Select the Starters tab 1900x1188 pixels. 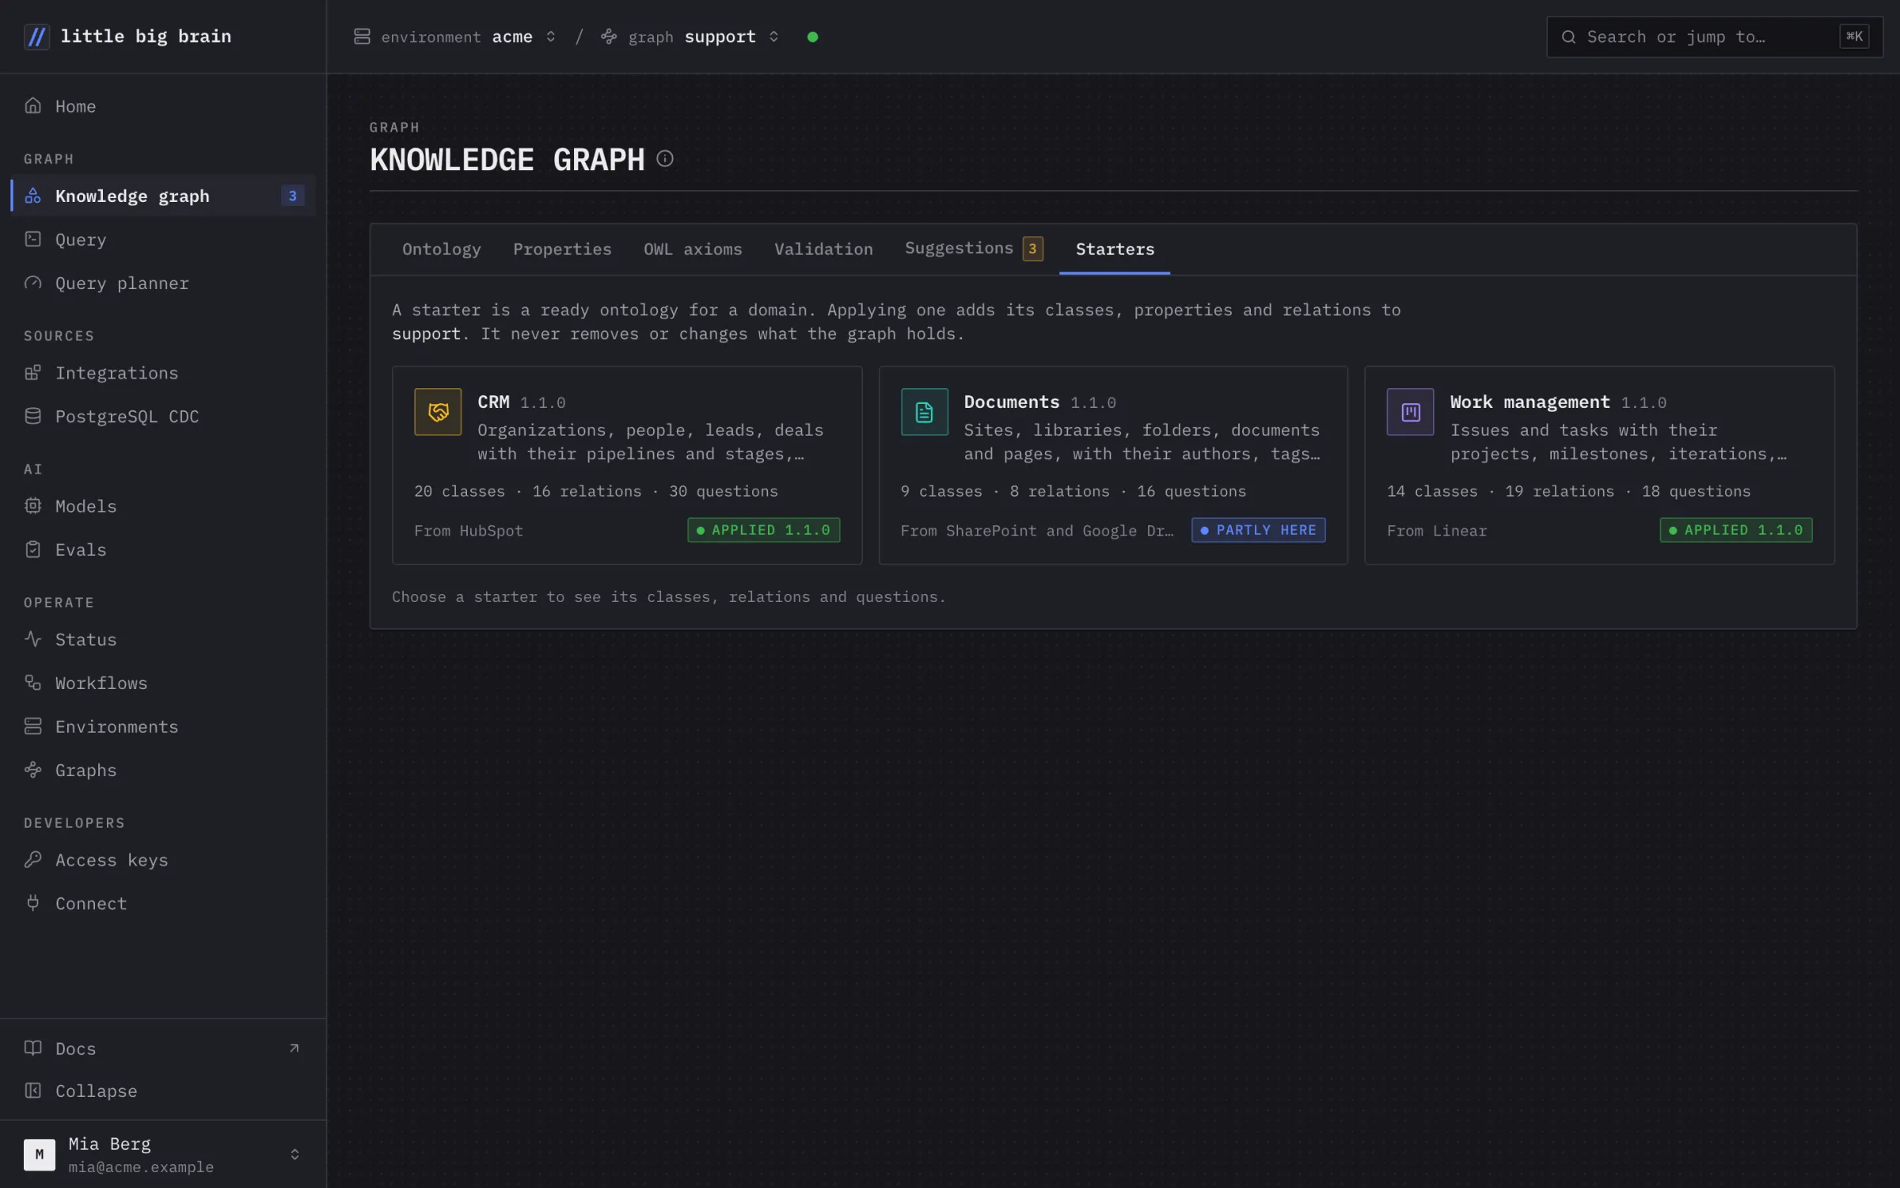click(x=1115, y=249)
